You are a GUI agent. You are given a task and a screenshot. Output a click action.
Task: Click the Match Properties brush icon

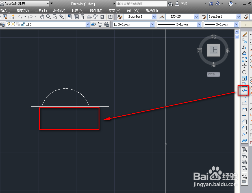coord(5,17)
